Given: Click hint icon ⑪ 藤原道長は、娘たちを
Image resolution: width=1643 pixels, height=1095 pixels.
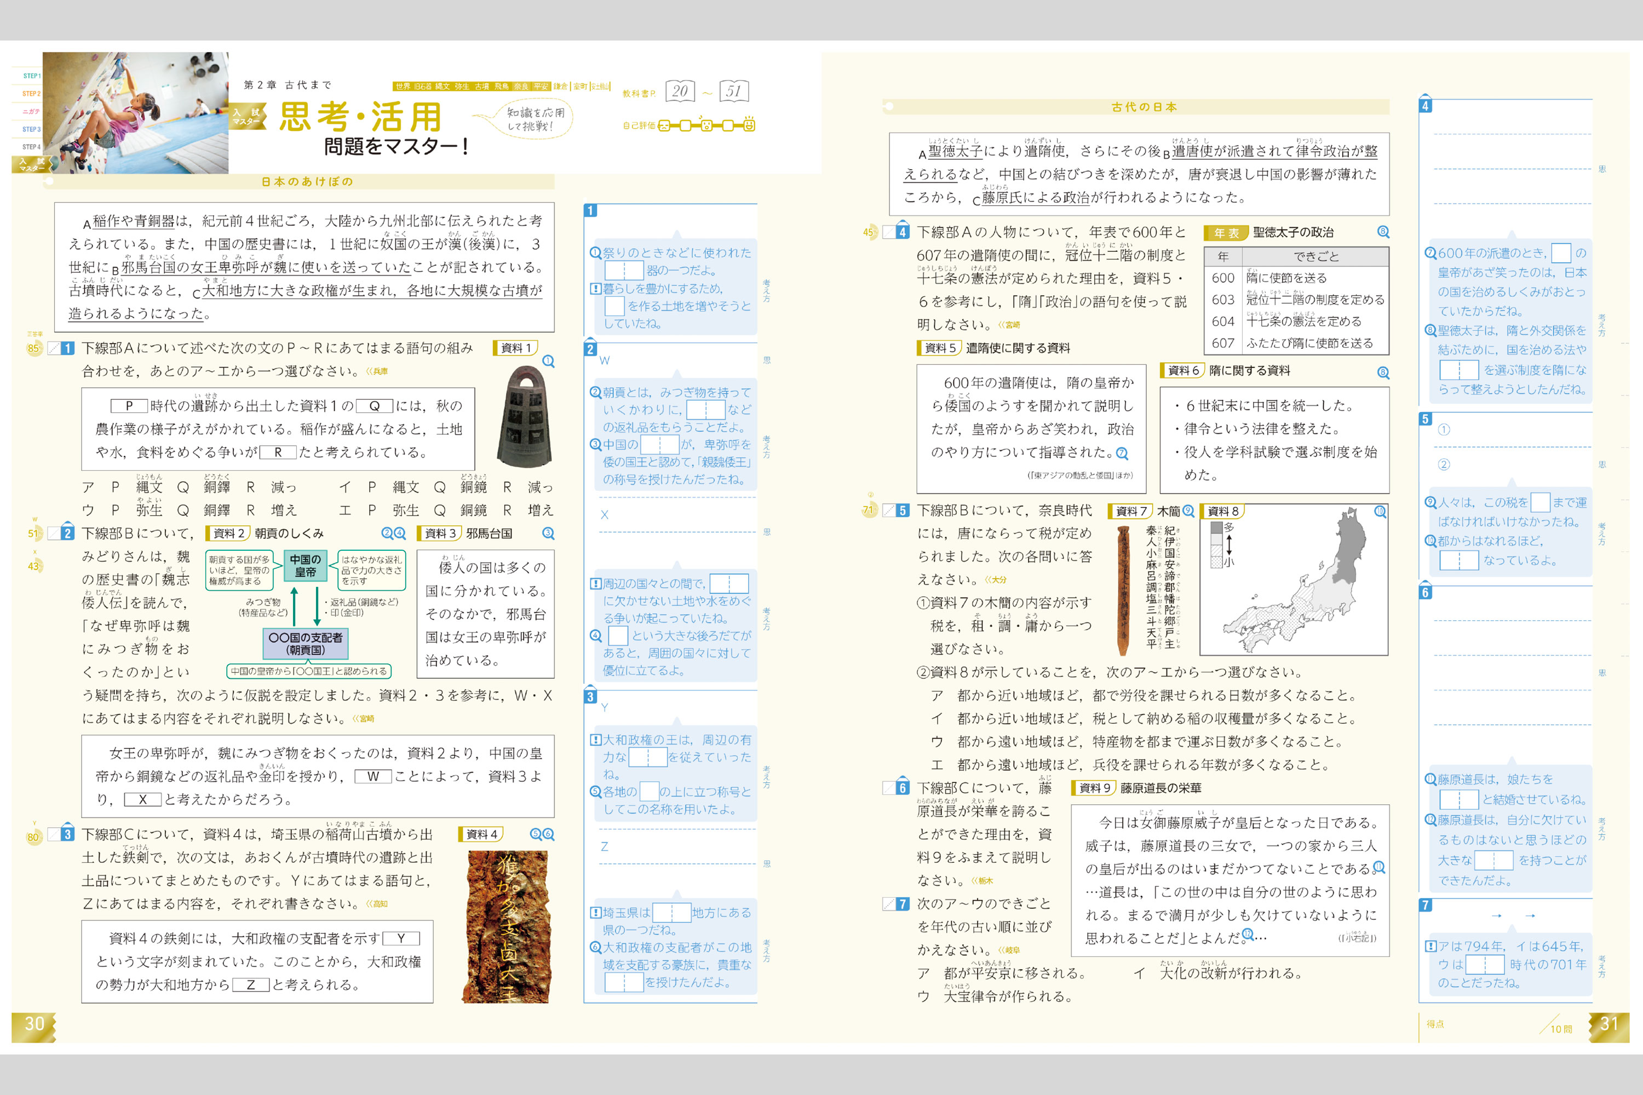Looking at the screenshot, I should [1431, 779].
